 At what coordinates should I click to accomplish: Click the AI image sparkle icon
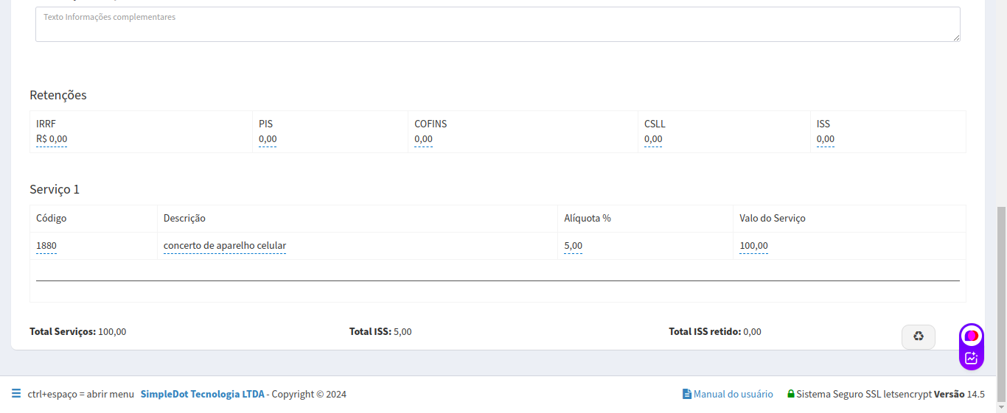click(971, 359)
